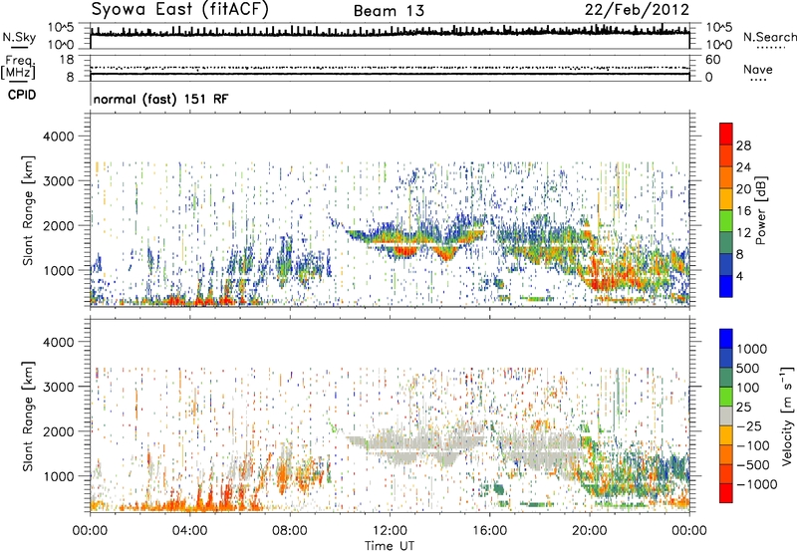The width and height of the screenshot is (797, 552).
Task: Click the '2000' tick on velocity panel
Action: (x=59, y=431)
